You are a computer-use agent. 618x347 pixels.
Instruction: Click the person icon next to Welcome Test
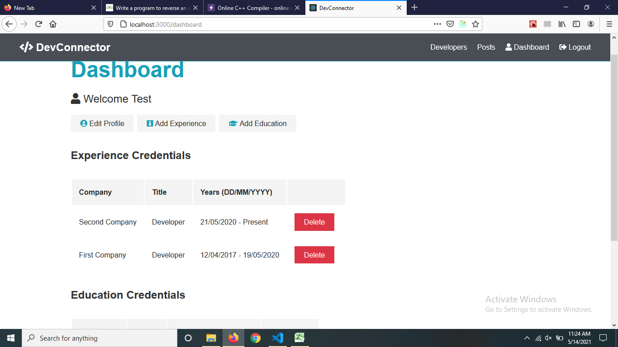pos(75,98)
